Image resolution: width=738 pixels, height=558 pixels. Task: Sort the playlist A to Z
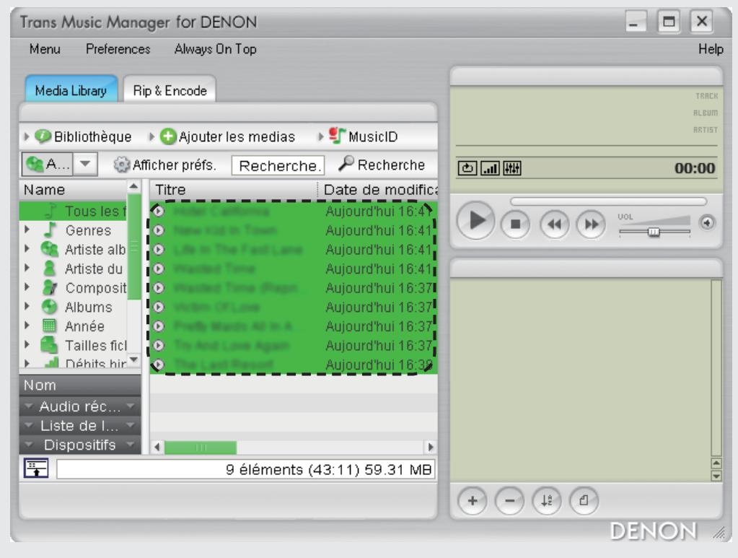[x=546, y=500]
